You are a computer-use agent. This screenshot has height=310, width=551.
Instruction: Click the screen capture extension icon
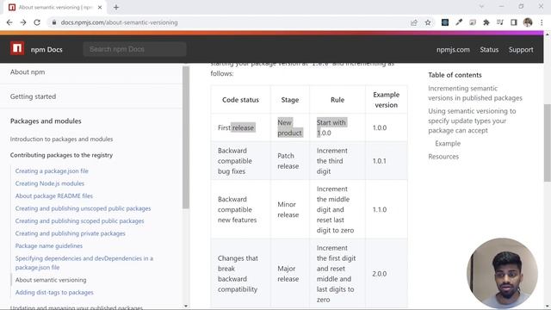tap(473, 22)
